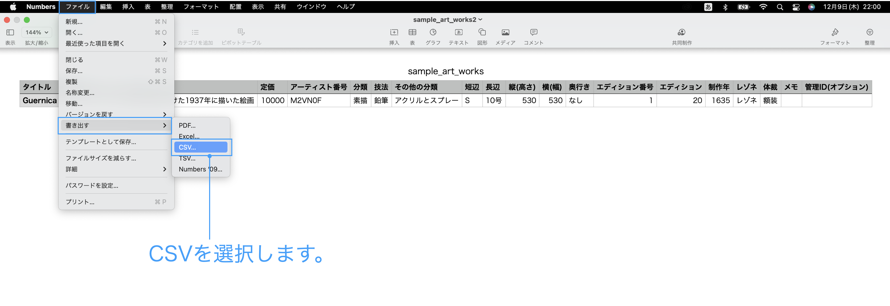Viewport: 890px width, 306px height.
Task: Choose Numbers '09... export option
Action: (x=201, y=169)
